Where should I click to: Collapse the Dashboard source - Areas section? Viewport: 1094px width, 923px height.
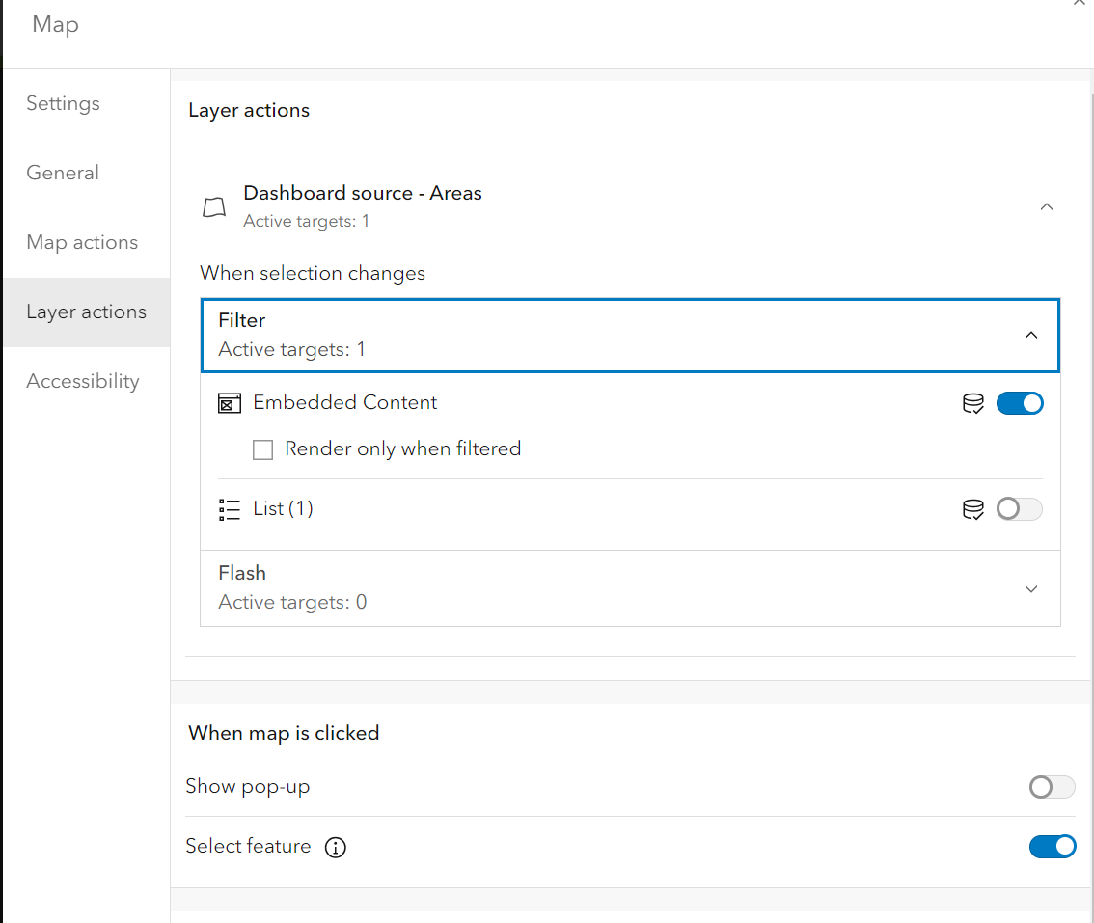1047,206
